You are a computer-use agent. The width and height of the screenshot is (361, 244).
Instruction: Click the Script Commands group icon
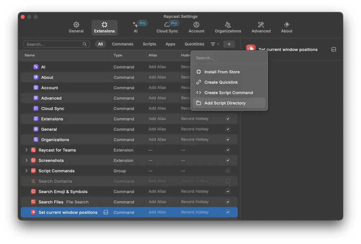click(33, 171)
